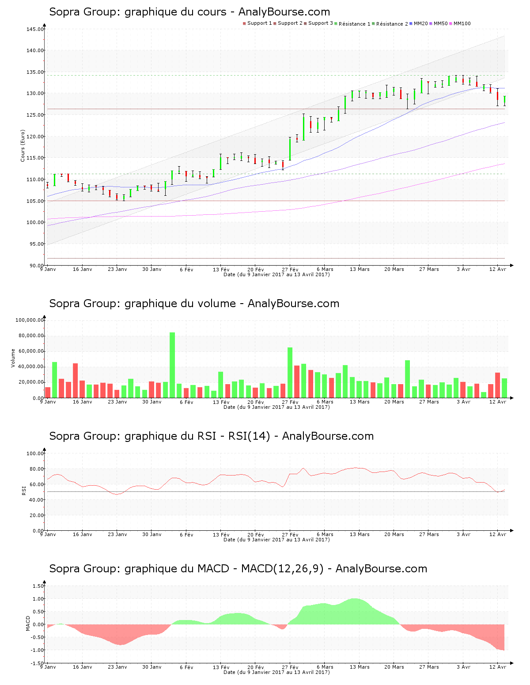Screen dimensions: 530x685
Task: Click '13 Mars' date on the price chart
Action: click(360, 269)
